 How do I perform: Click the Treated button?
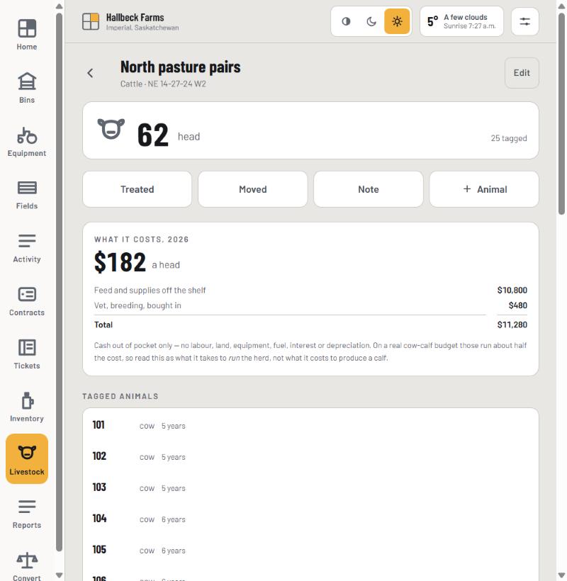point(137,189)
